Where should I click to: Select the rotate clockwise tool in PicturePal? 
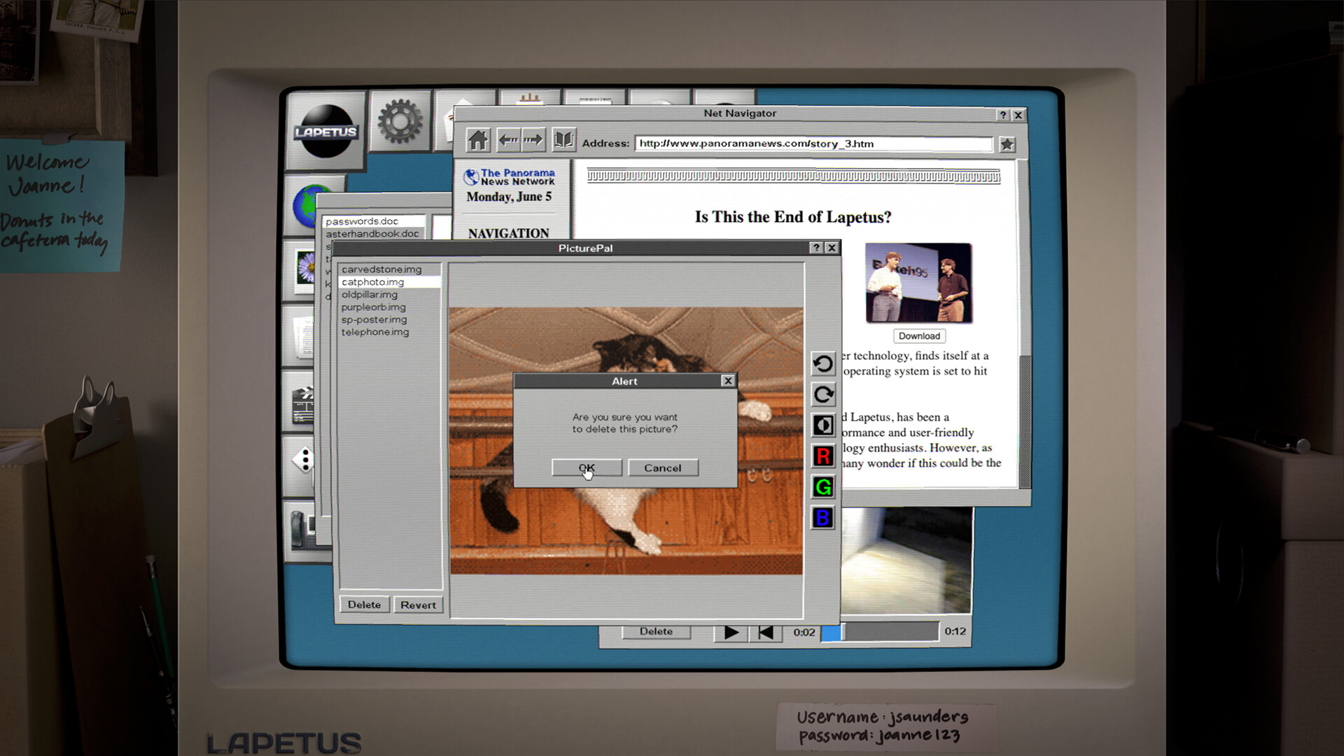click(822, 394)
